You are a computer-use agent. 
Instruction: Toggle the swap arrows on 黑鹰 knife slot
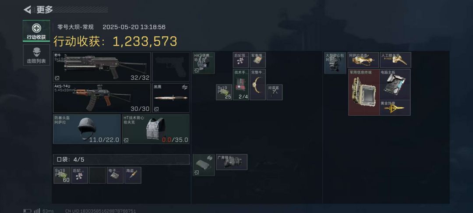coord(185,87)
